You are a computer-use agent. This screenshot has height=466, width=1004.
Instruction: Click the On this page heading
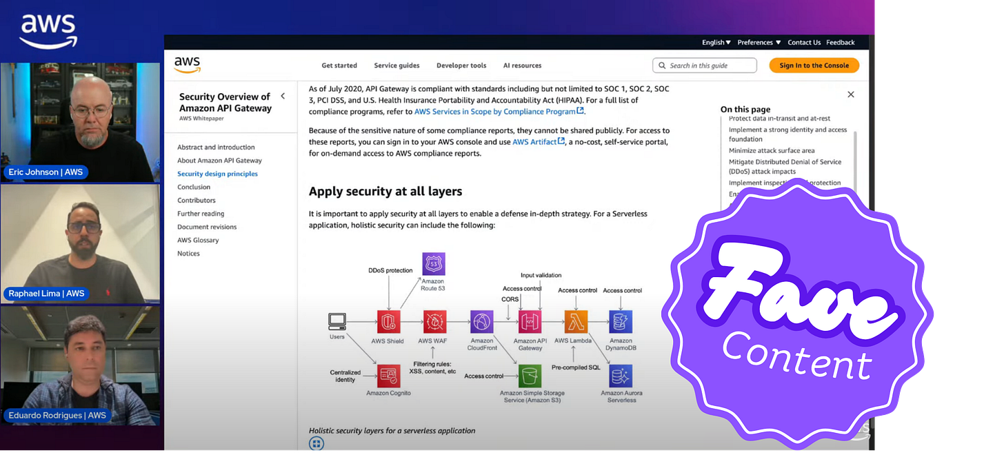745,109
